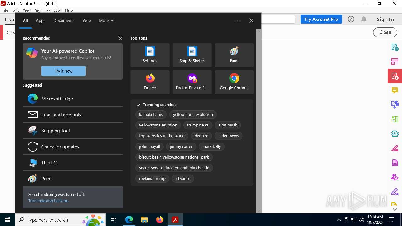Open Acrobat Comment sidebar tool
This screenshot has width=402, height=226.
tap(395, 90)
